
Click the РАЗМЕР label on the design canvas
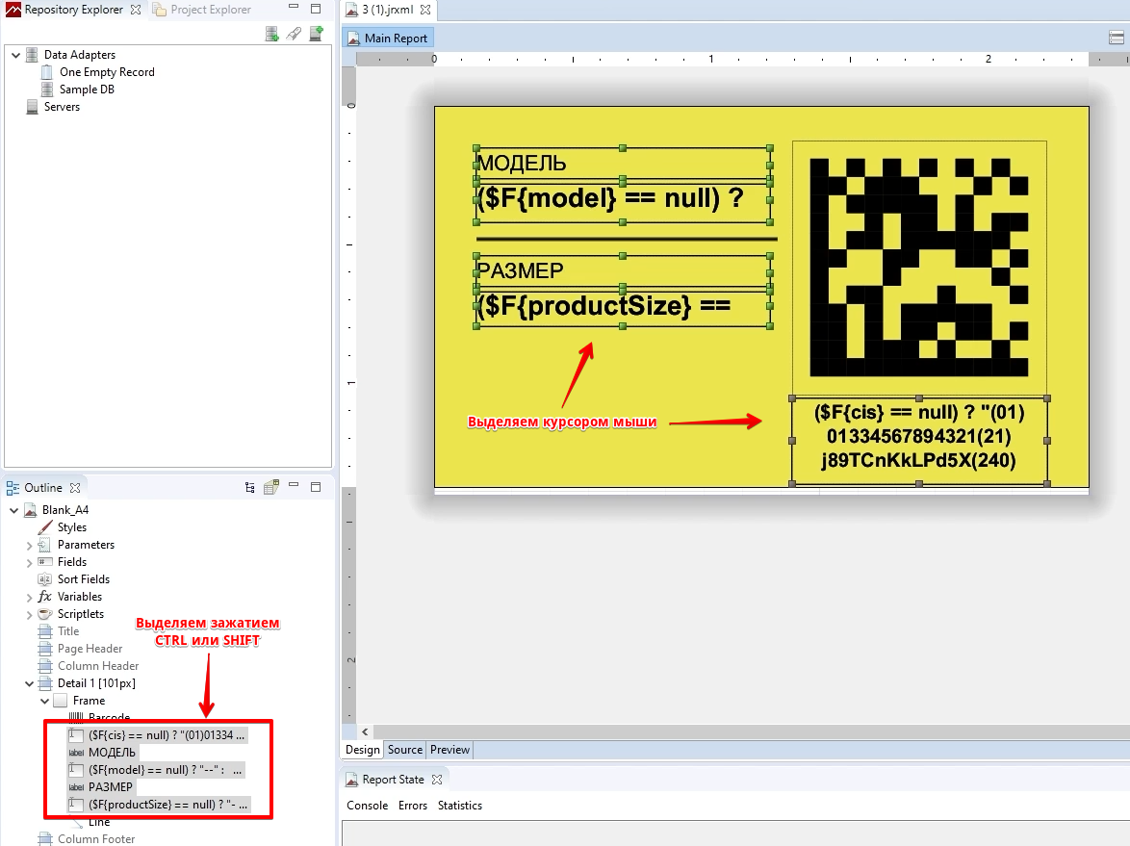point(623,271)
